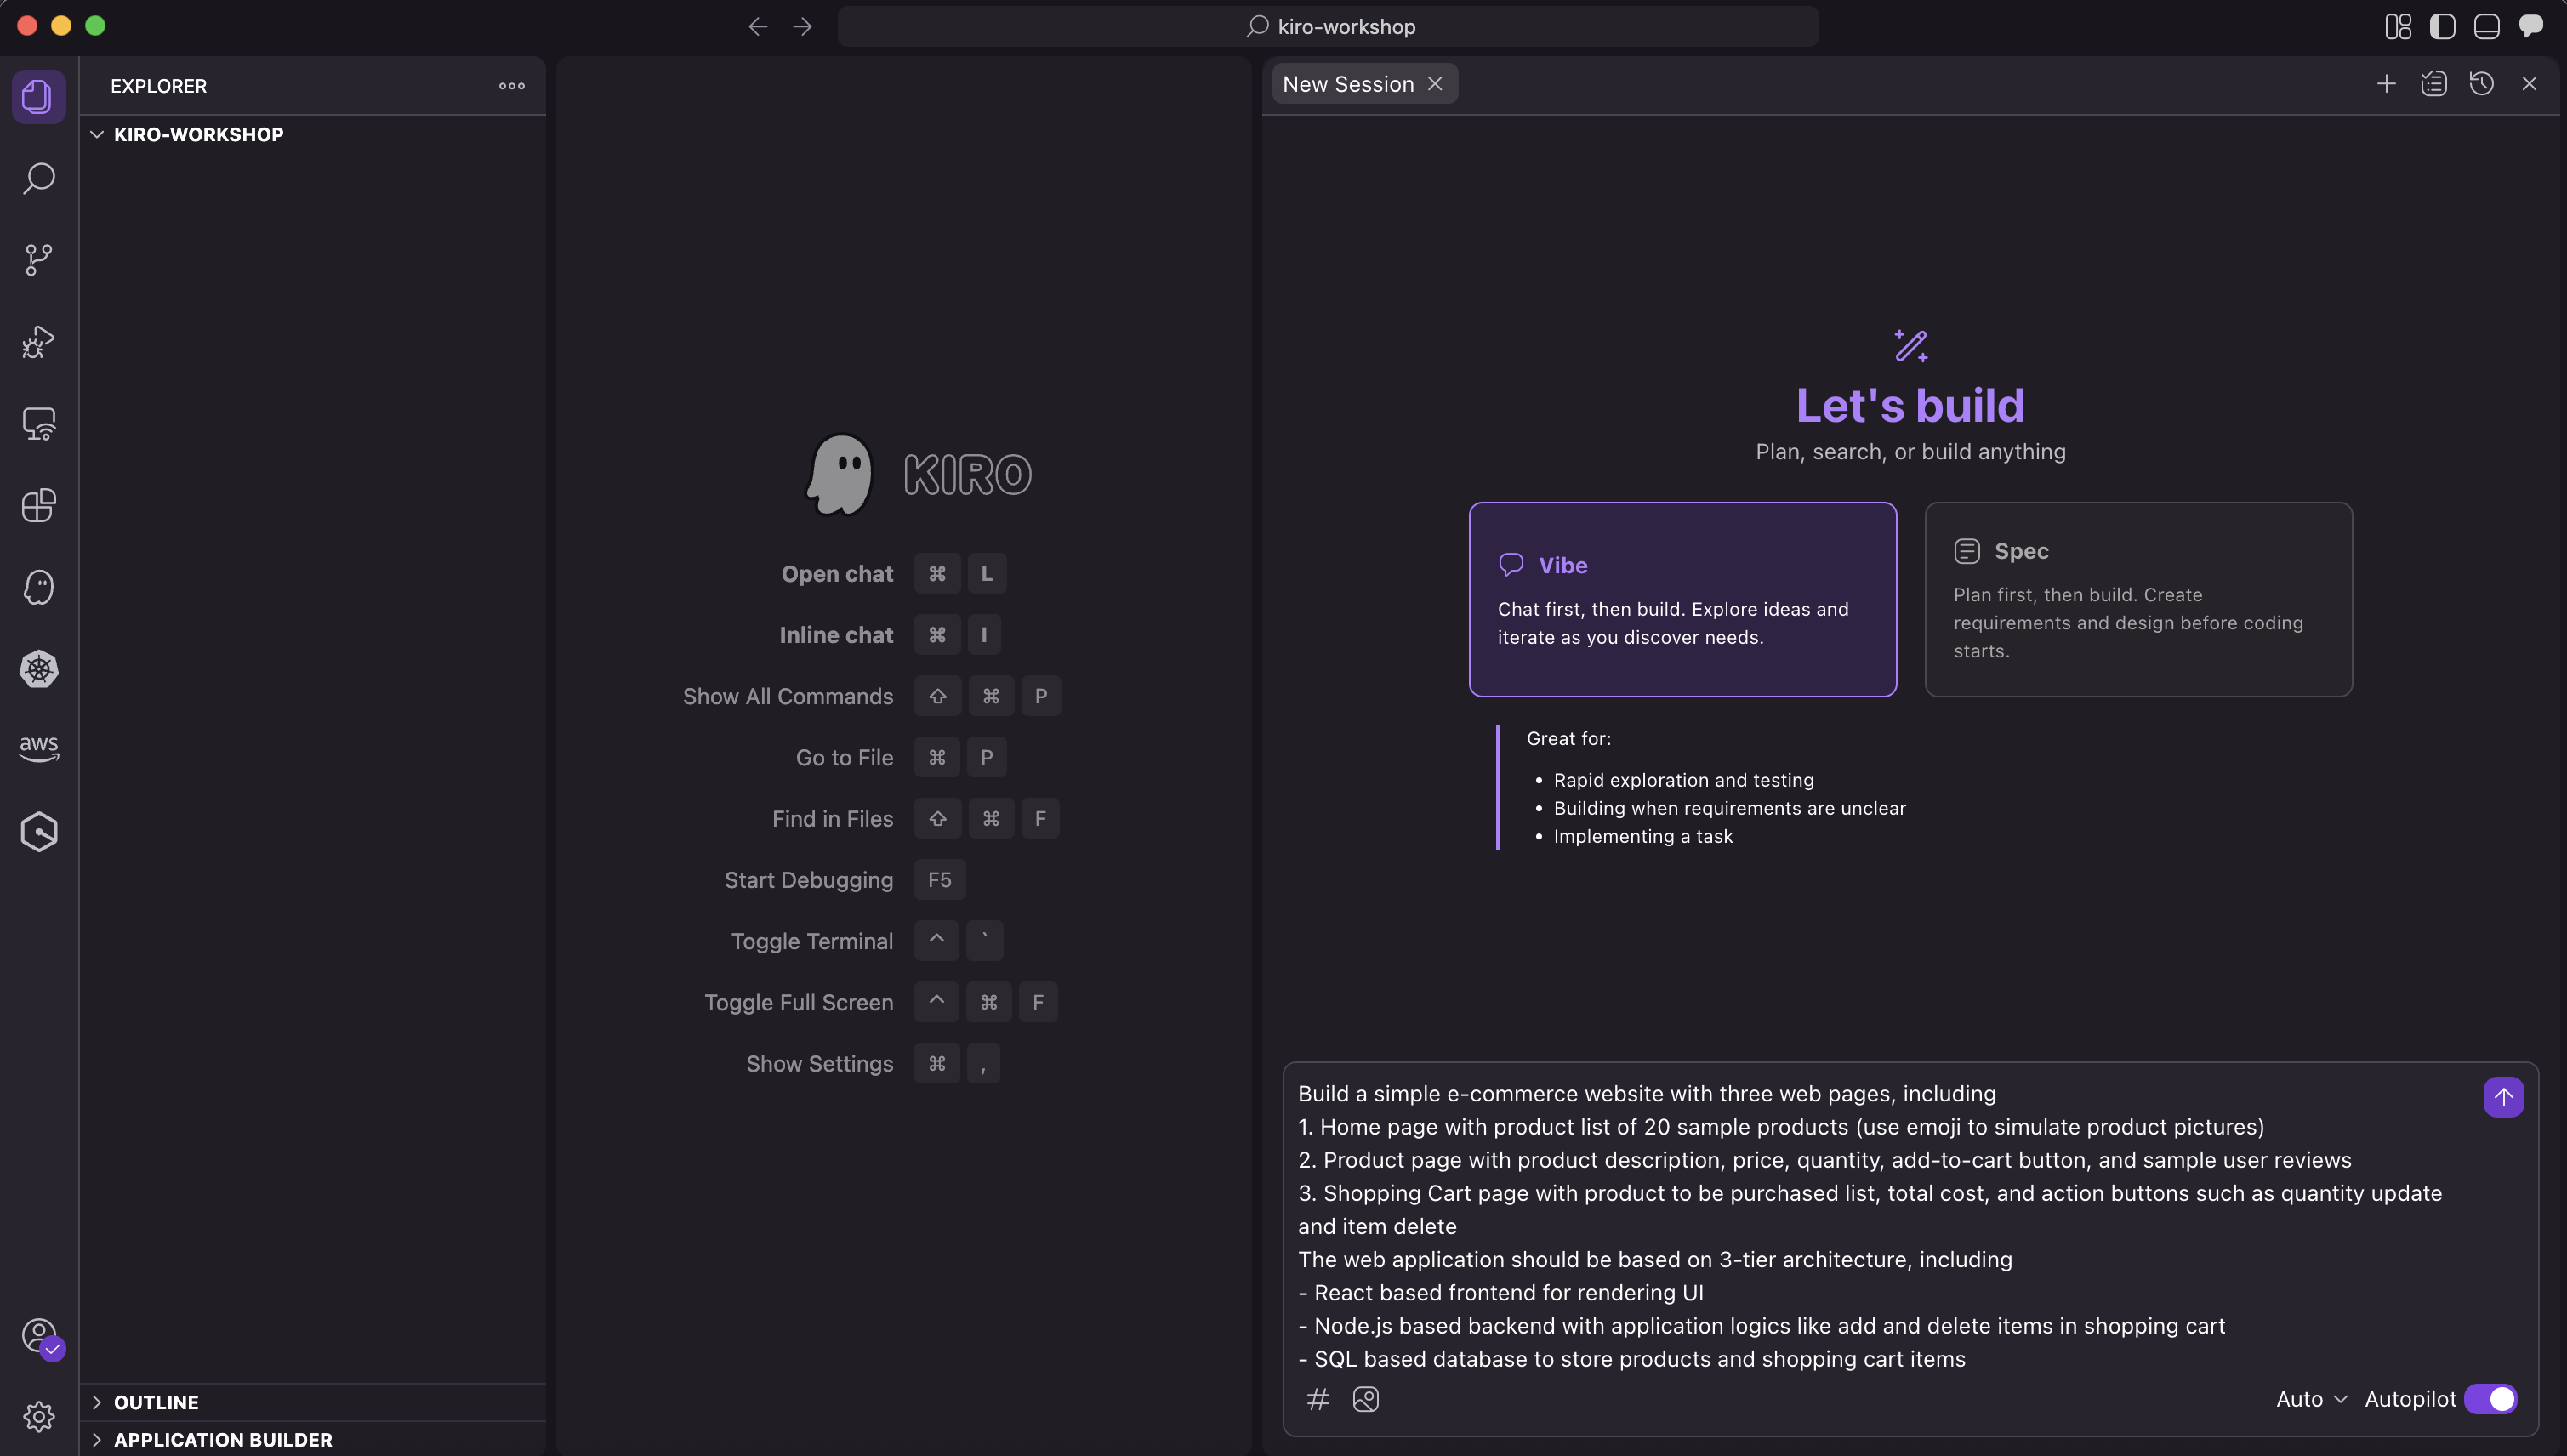Open the Explorer view in activity bar
Image resolution: width=2567 pixels, height=1456 pixels.
coord(38,97)
